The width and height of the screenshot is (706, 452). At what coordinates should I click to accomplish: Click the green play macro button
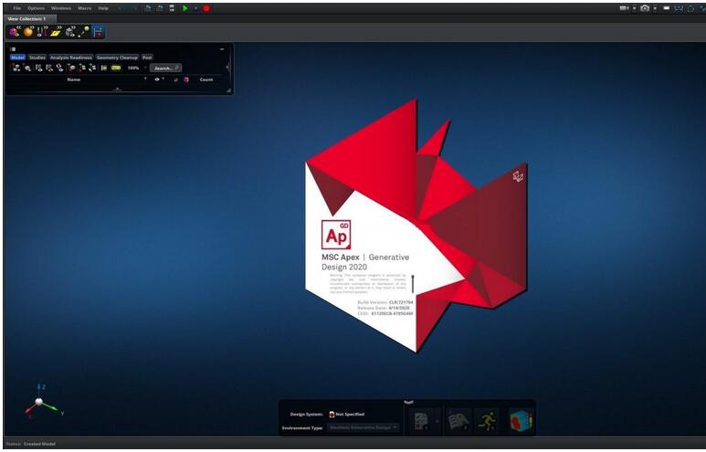pyautogui.click(x=184, y=8)
